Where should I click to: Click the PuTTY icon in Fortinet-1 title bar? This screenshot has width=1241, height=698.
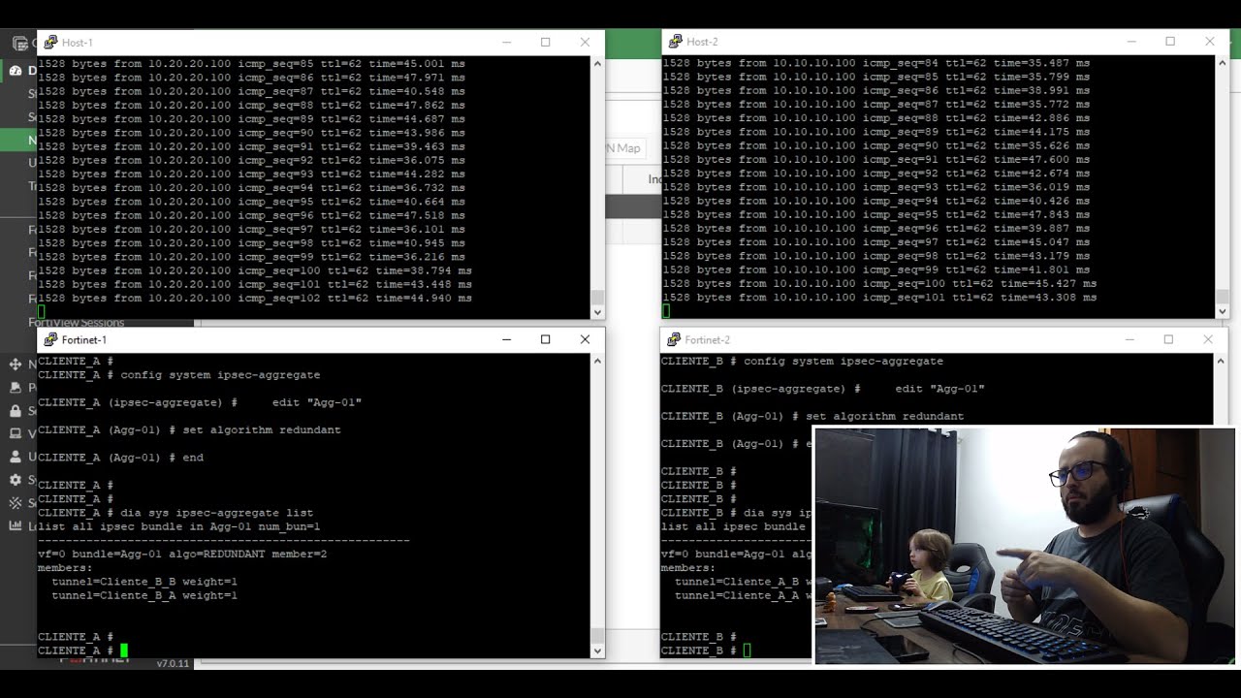50,339
